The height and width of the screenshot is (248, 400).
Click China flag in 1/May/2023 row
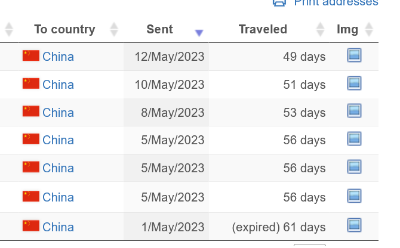click(x=31, y=226)
